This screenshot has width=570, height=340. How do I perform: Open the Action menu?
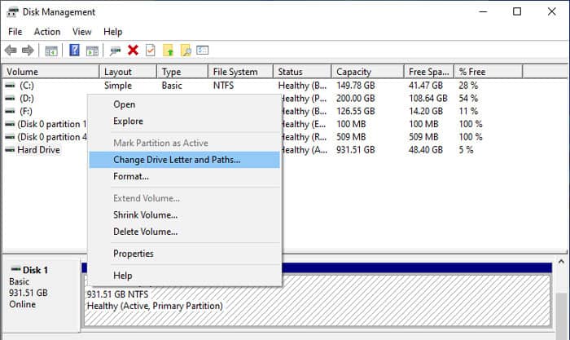47,32
